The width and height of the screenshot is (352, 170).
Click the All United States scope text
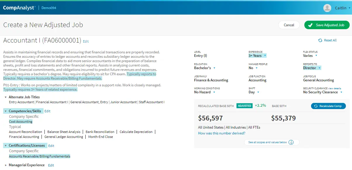pyautogui.click(x=210, y=127)
